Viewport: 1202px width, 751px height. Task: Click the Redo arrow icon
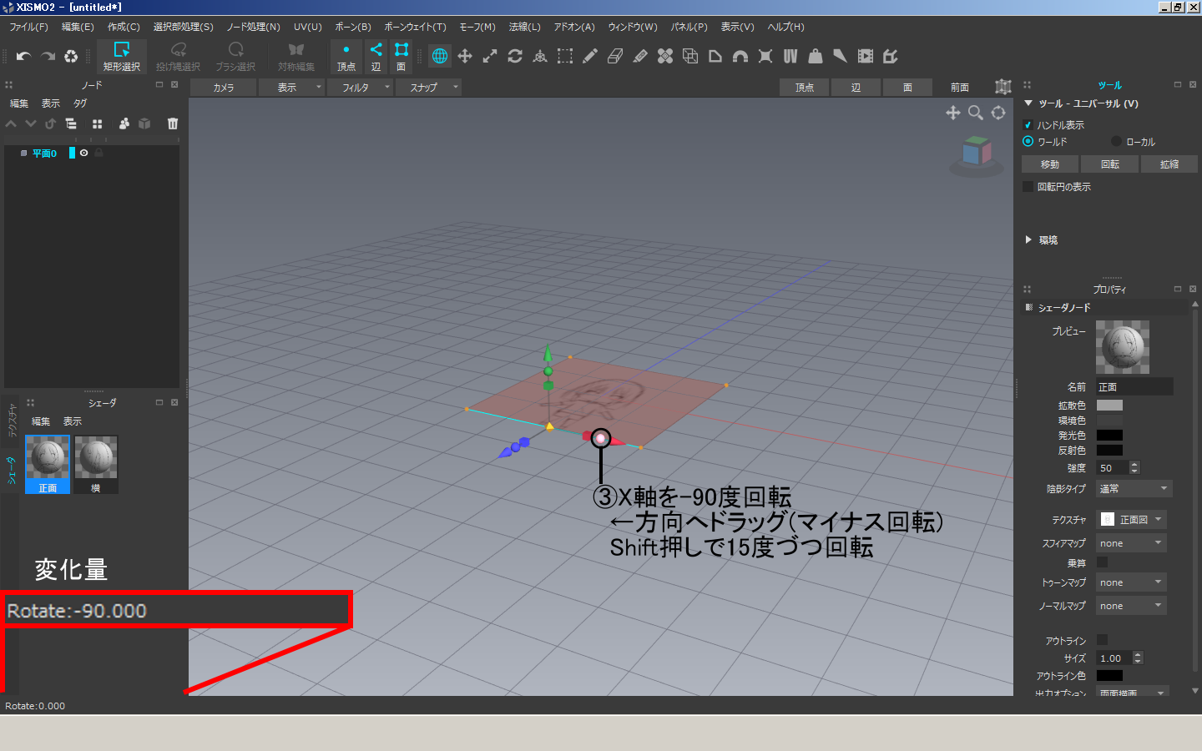tap(48, 56)
